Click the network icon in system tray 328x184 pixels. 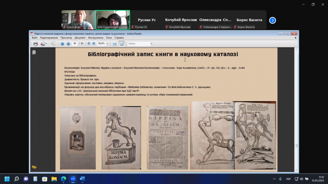pos(296,179)
